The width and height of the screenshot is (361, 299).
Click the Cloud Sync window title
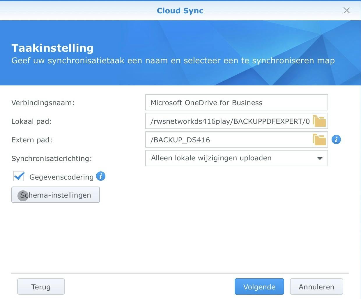coord(180,11)
